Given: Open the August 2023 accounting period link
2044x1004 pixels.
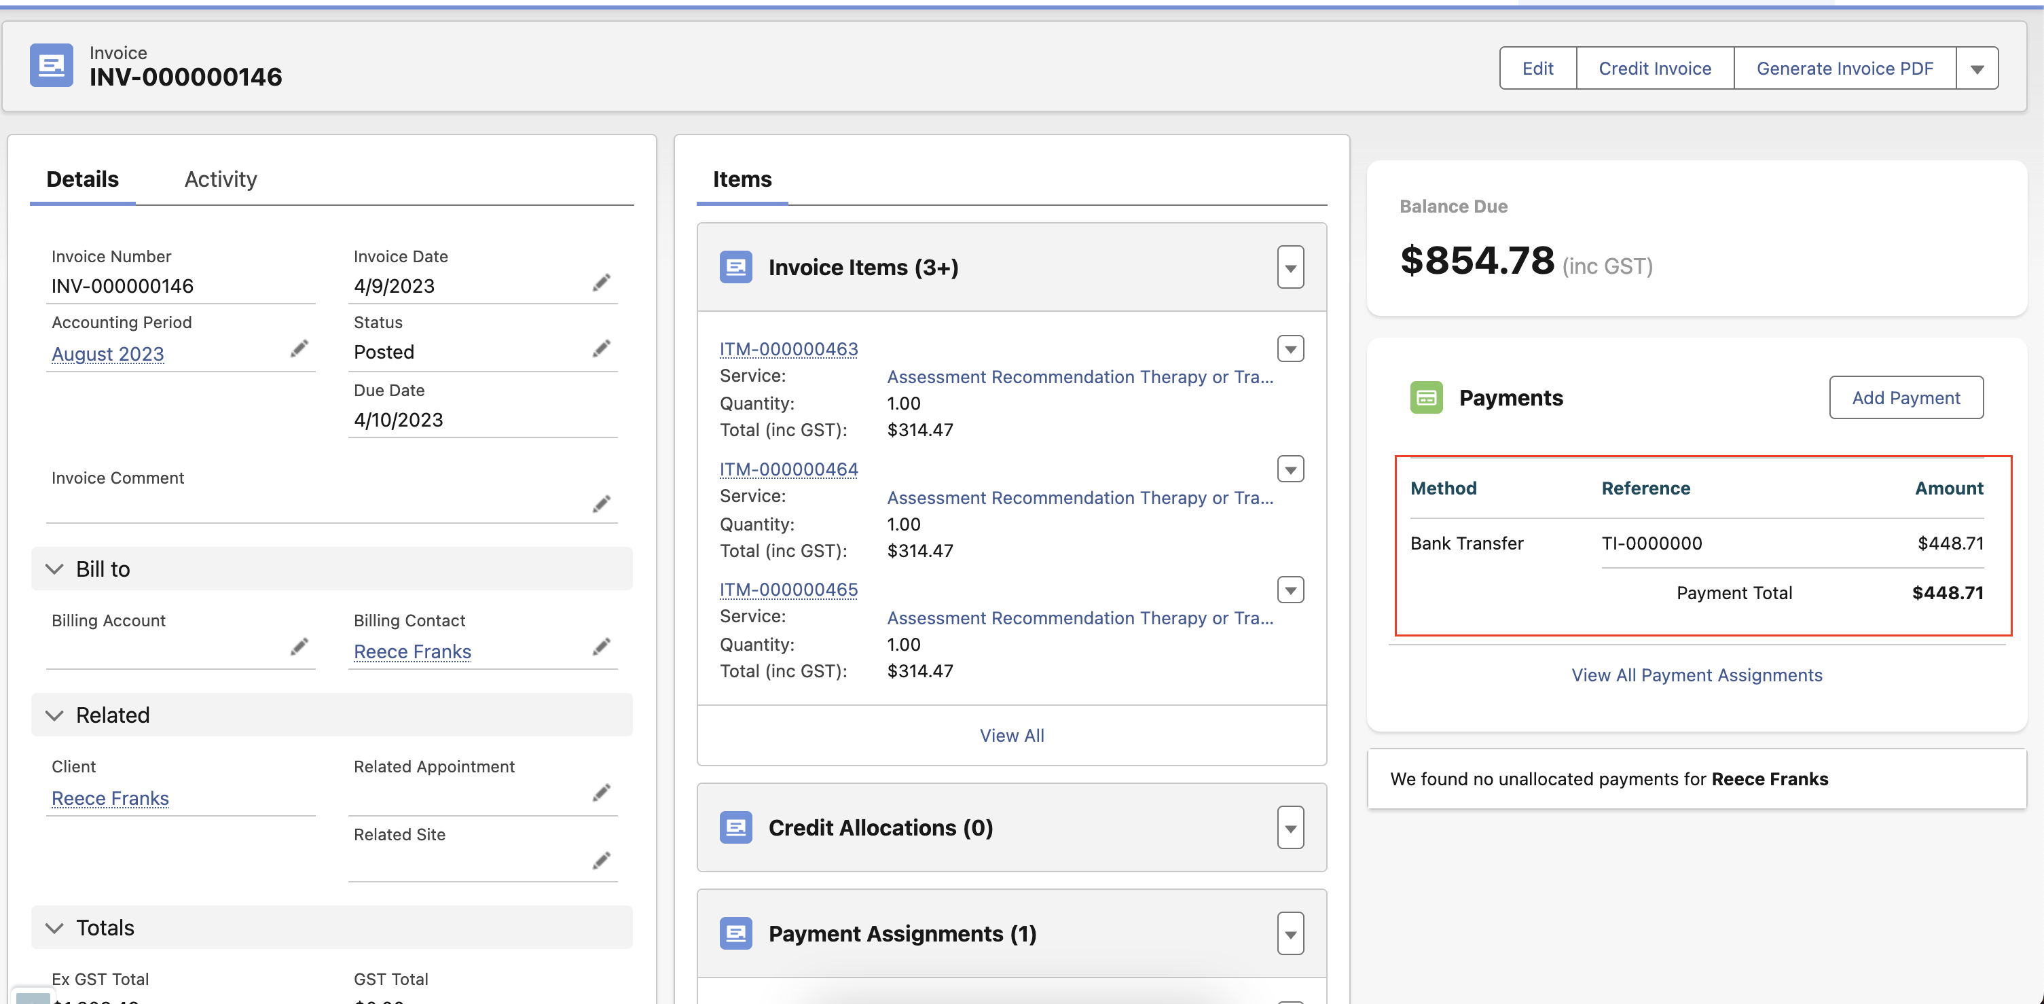Looking at the screenshot, I should pos(108,354).
